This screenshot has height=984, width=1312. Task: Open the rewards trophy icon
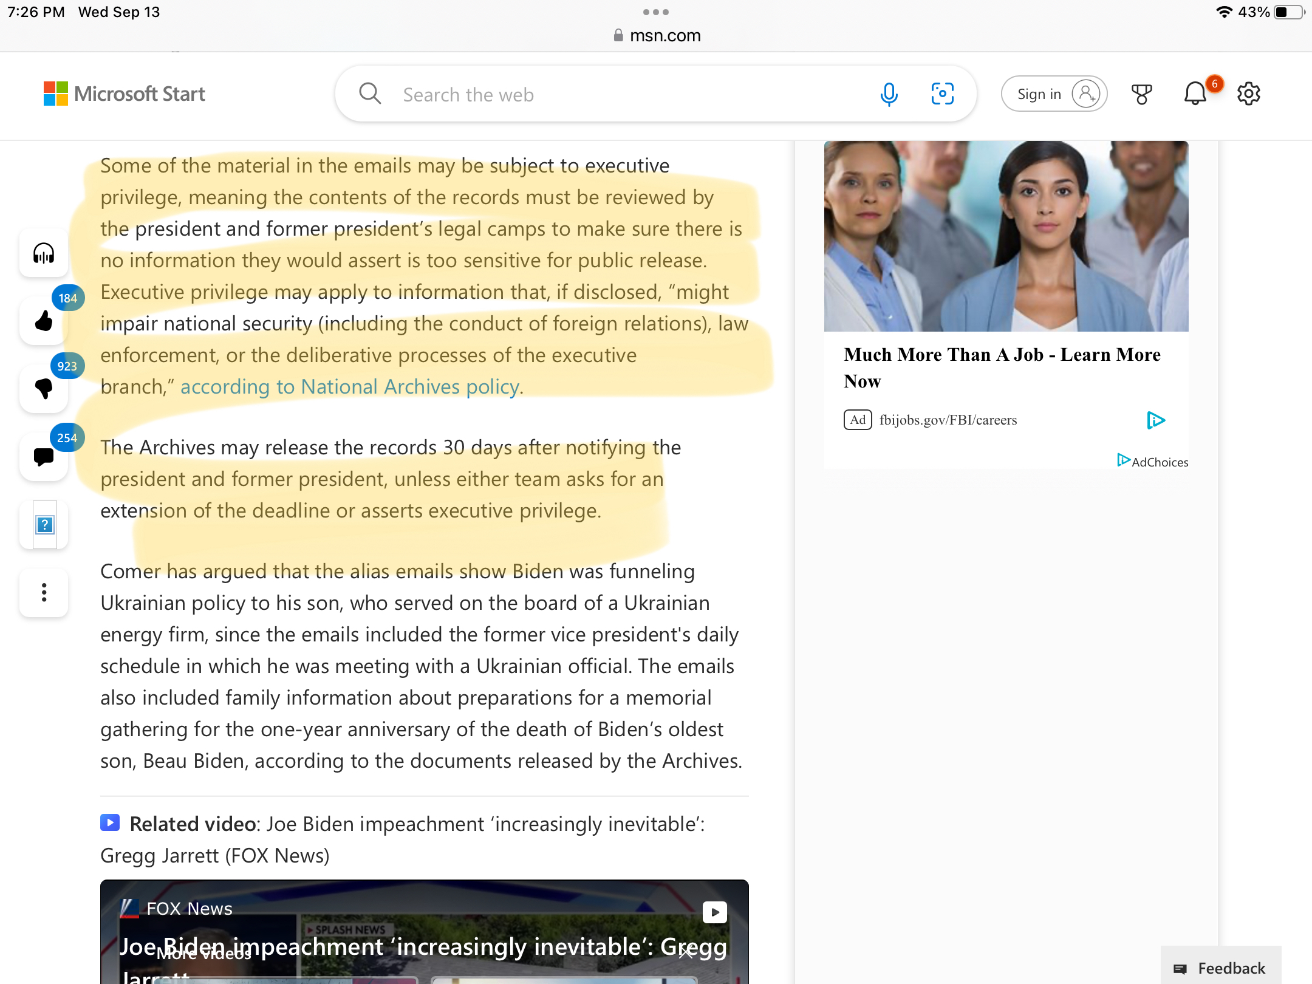1141,94
